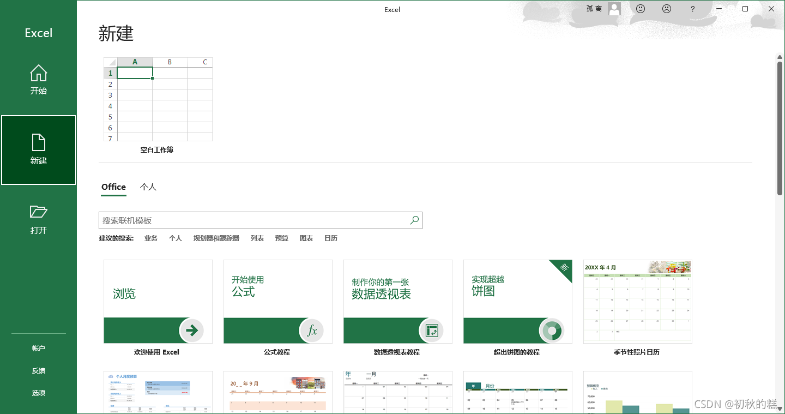Search suggested term 日历
The height and width of the screenshot is (414, 785).
[x=331, y=238]
